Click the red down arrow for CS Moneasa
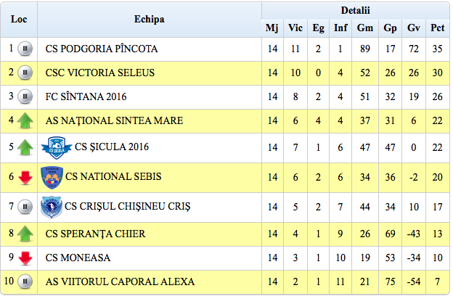453x296 pixels. coord(25,258)
